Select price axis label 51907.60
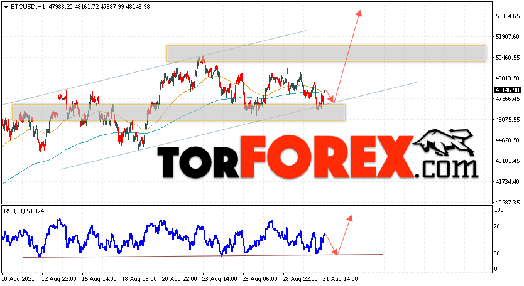The image size is (524, 286). point(508,37)
